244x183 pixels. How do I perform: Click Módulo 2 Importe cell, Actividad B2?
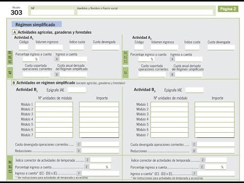point(215,109)
